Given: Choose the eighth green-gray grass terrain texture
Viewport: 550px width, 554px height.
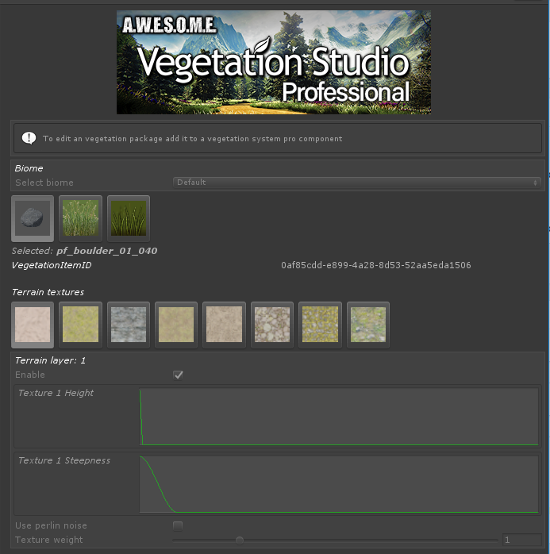Looking at the screenshot, I should 368,325.
